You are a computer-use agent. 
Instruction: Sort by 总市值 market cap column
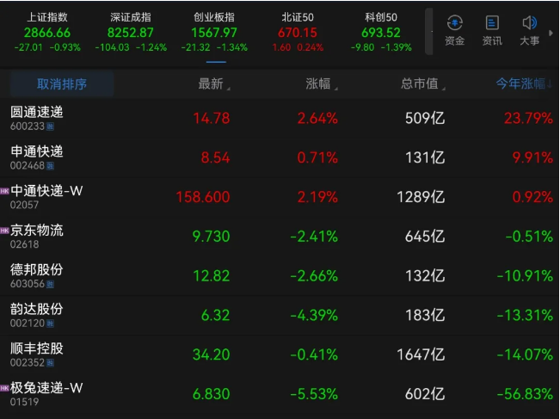423,84
